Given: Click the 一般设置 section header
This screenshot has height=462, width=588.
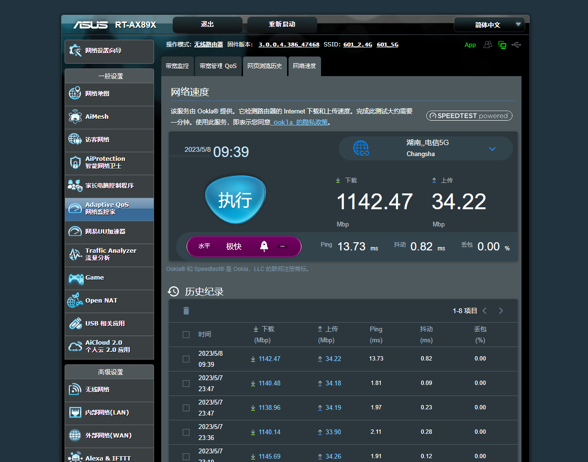Looking at the screenshot, I should [x=111, y=76].
